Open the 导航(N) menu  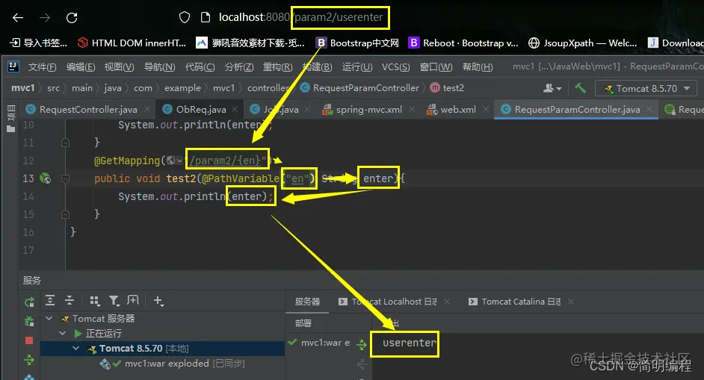(x=159, y=67)
